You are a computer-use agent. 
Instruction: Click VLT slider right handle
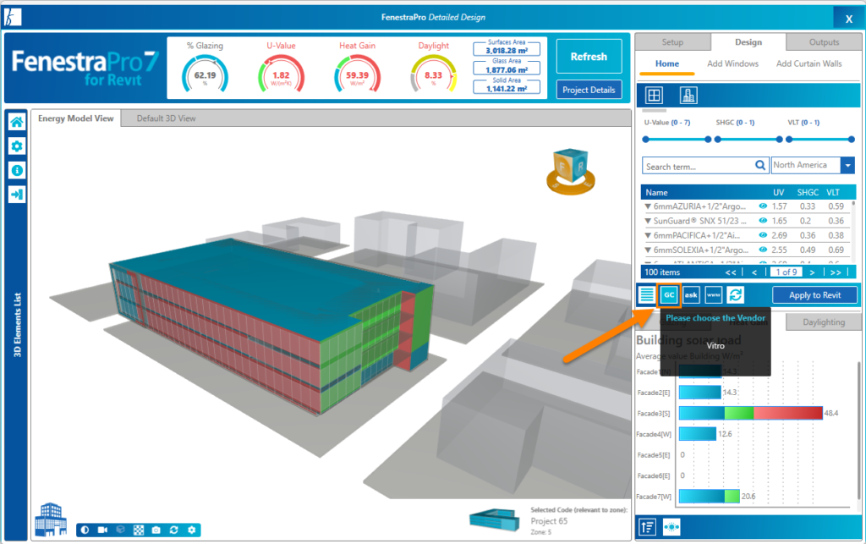tap(851, 140)
